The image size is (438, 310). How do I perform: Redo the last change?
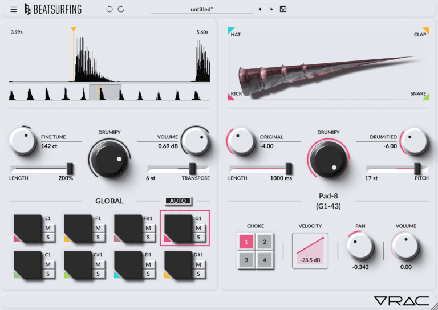click(x=121, y=9)
